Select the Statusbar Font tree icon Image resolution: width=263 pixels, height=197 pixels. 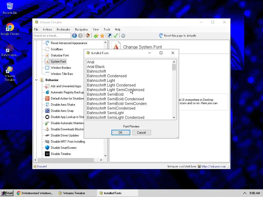pyautogui.click(x=47, y=55)
